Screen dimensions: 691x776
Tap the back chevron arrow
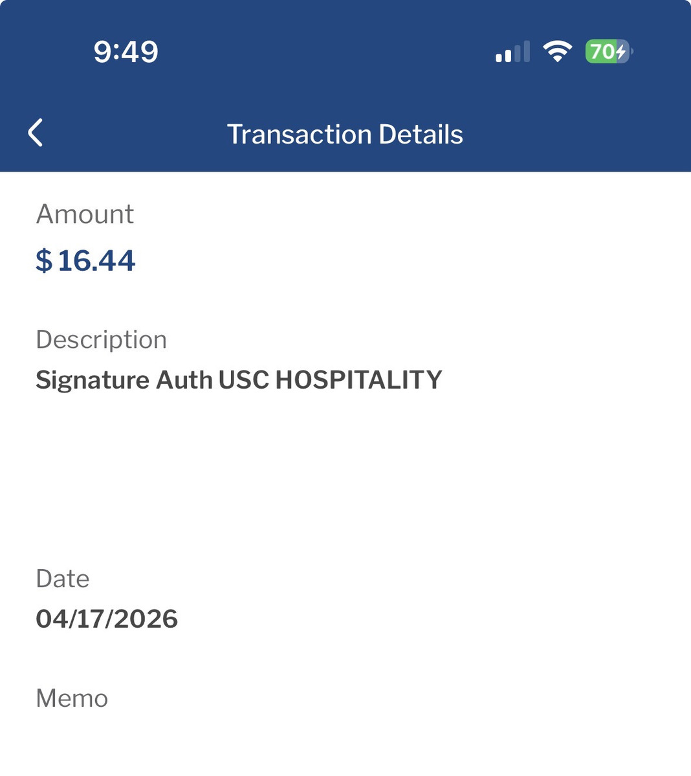click(36, 133)
